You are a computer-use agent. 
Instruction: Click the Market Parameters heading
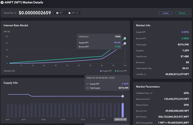[148, 87]
